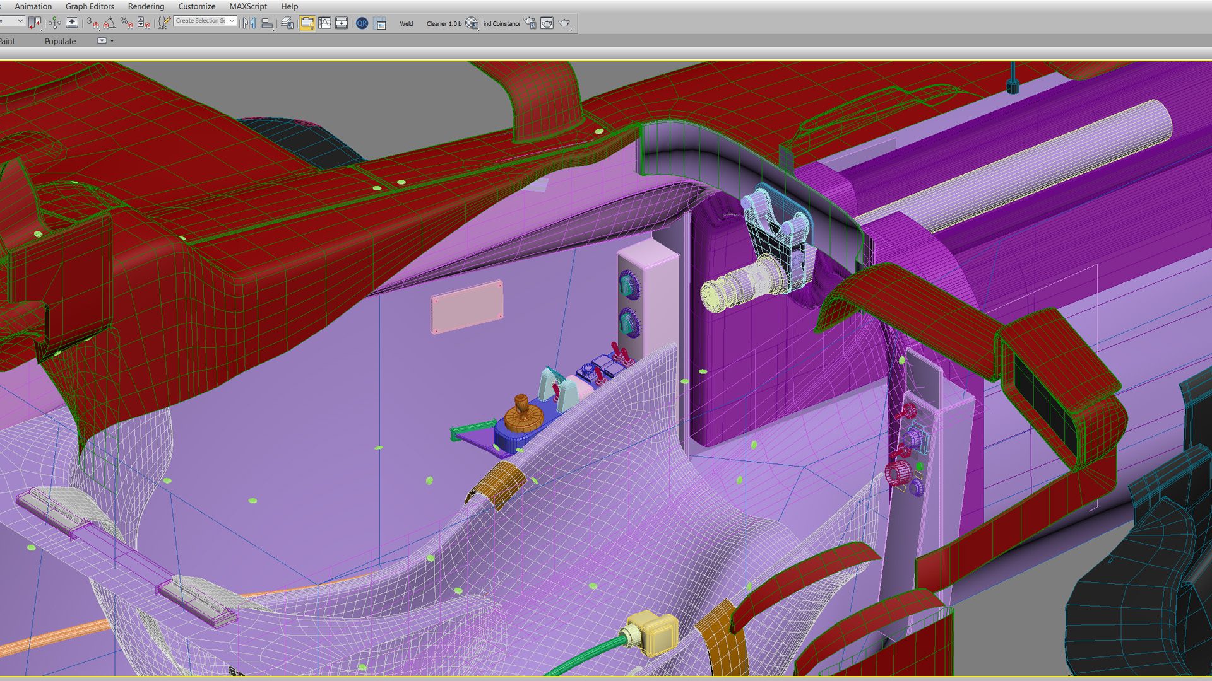Toggle the Percent Snap button
The width and height of the screenshot is (1212, 681).
[126, 23]
